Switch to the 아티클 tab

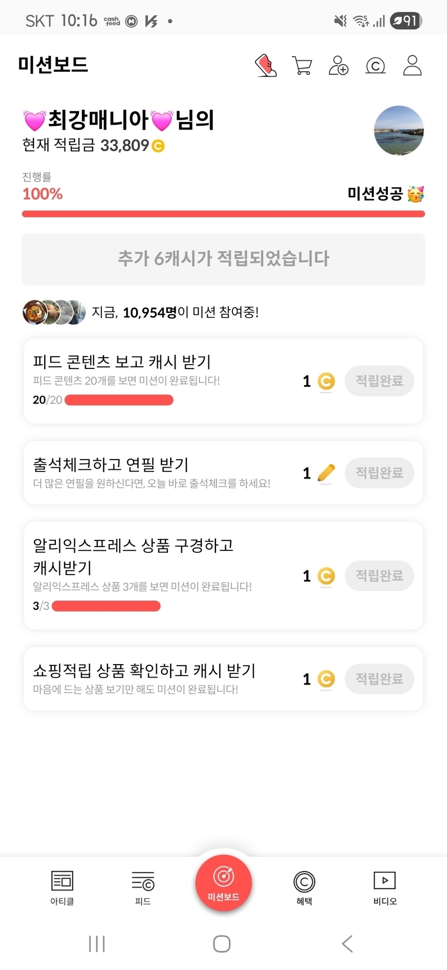62,887
